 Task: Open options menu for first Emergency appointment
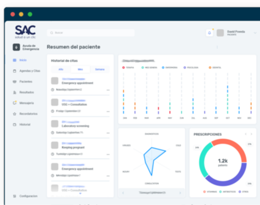point(108,90)
